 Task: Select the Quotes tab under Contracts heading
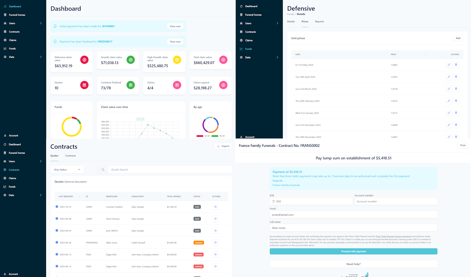(54, 156)
